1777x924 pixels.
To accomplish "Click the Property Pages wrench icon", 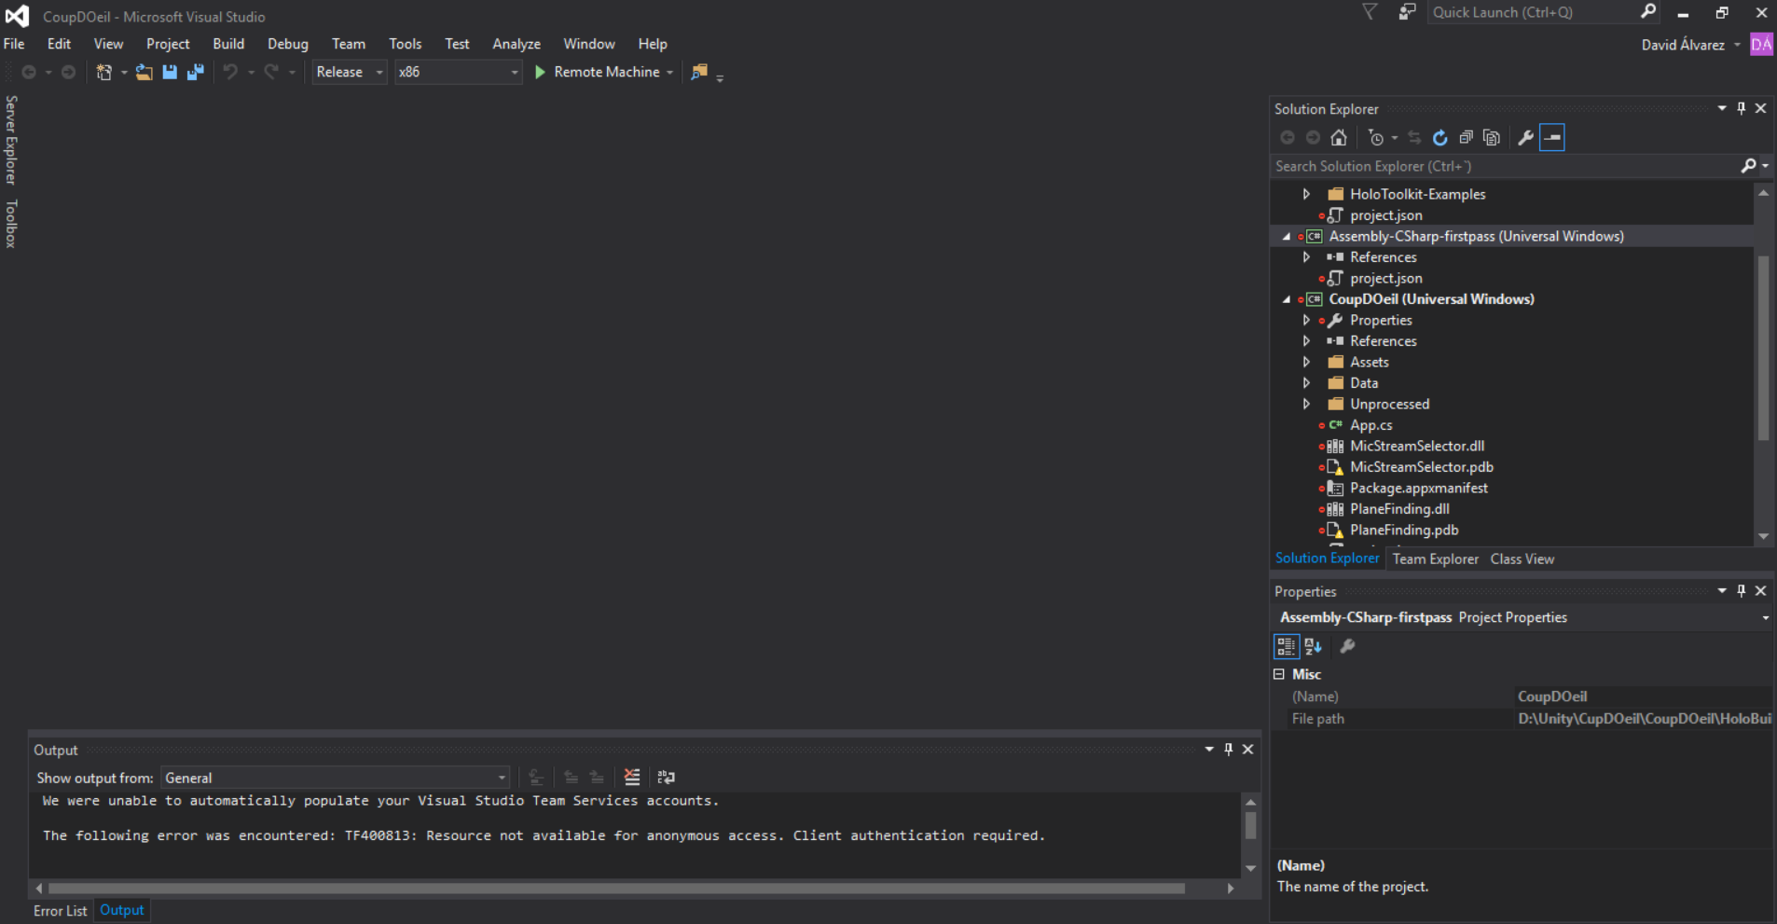I will click(1347, 646).
